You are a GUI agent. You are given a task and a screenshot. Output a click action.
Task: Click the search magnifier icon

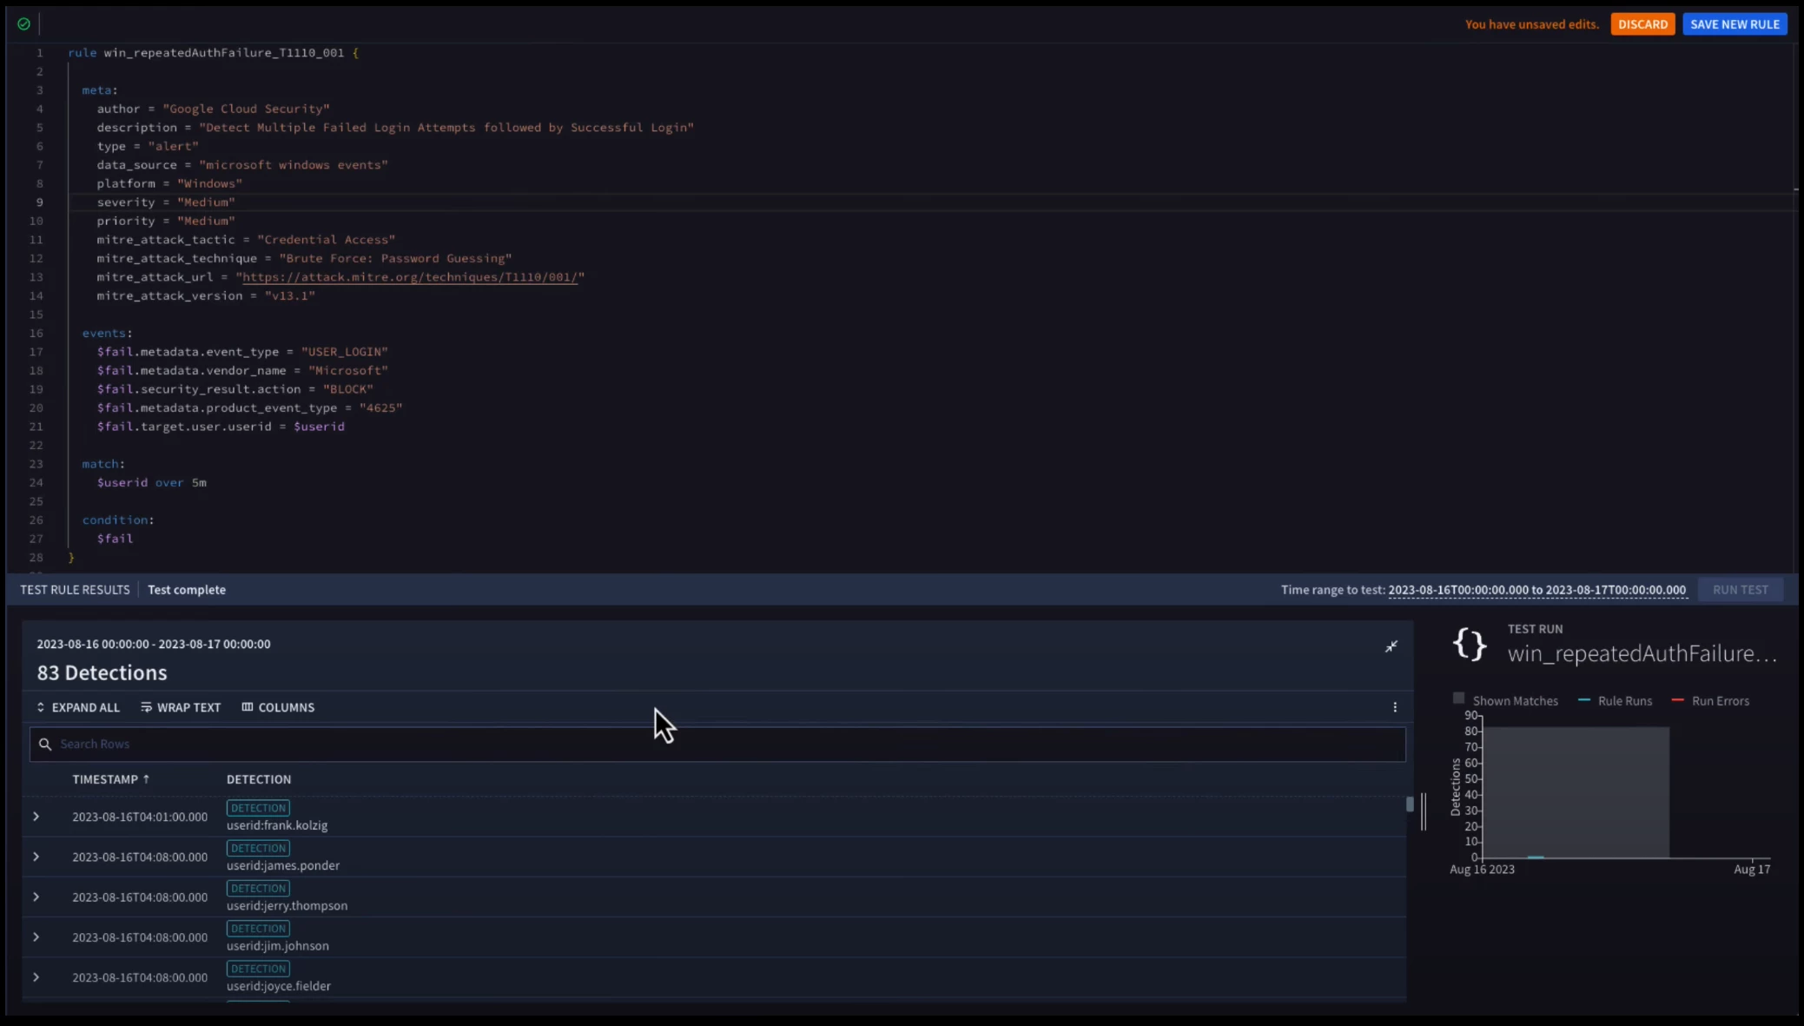45,744
